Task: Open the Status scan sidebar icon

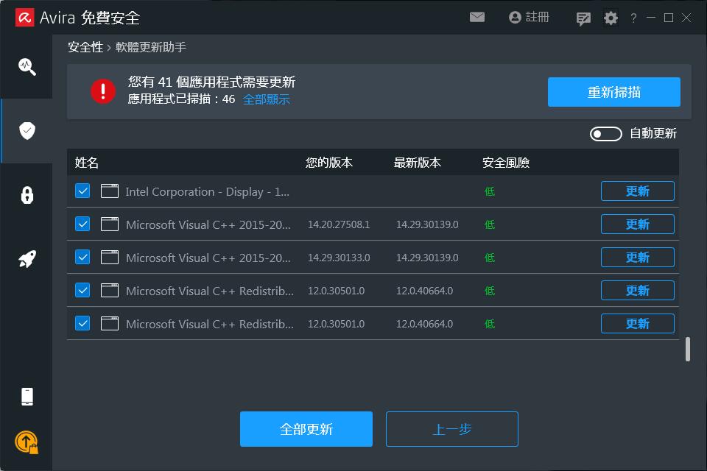Action: tap(27, 67)
